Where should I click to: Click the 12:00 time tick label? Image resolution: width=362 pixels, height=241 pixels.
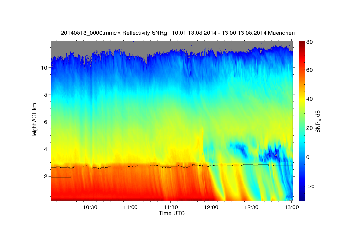[x=211, y=208]
